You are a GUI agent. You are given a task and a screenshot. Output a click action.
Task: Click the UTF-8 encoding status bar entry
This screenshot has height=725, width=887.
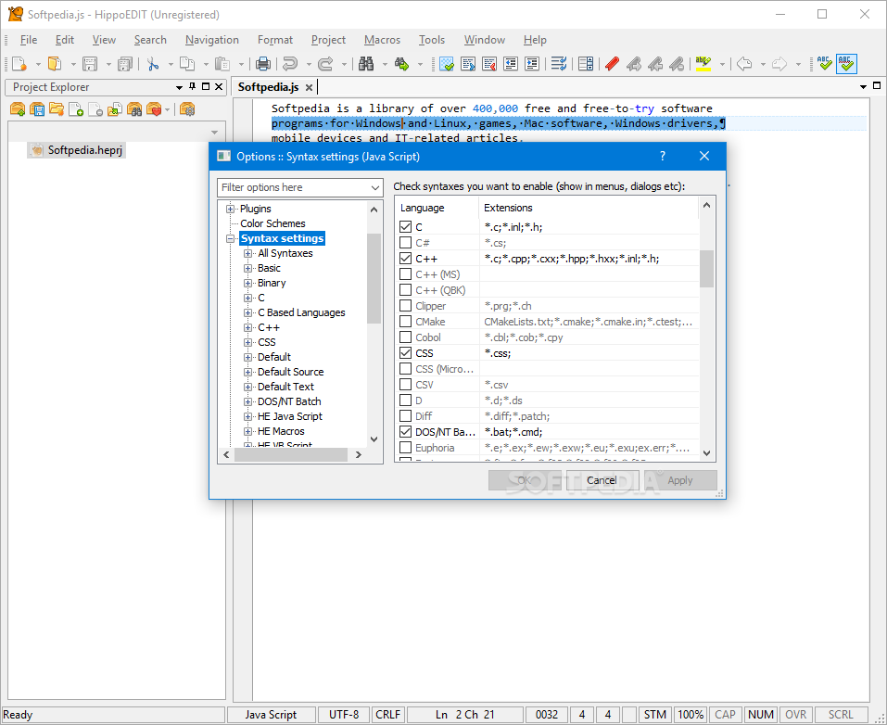coord(344,714)
